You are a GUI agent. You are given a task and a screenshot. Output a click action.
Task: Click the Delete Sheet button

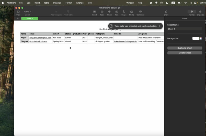coord(185,53)
